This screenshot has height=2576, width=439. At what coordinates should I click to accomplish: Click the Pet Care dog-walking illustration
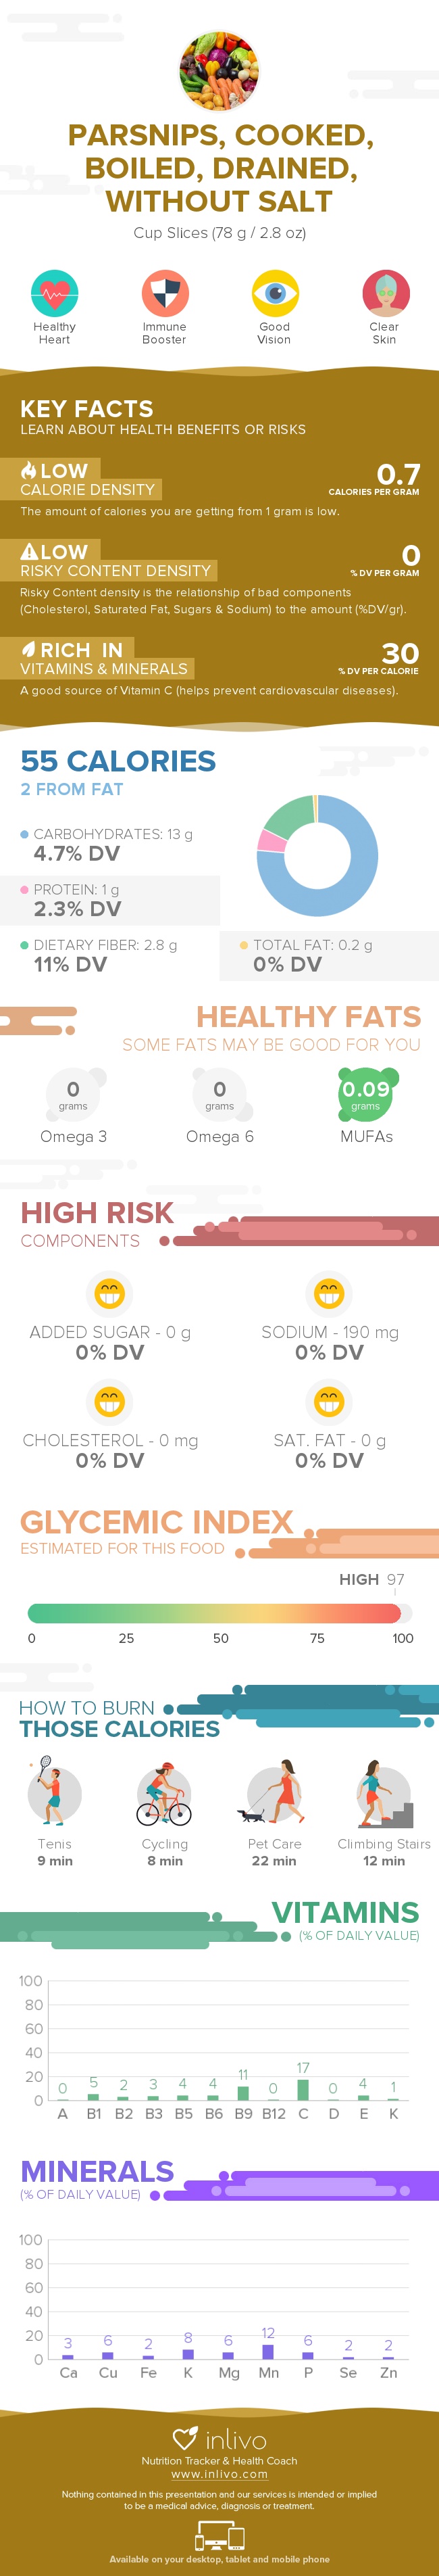tap(273, 1794)
